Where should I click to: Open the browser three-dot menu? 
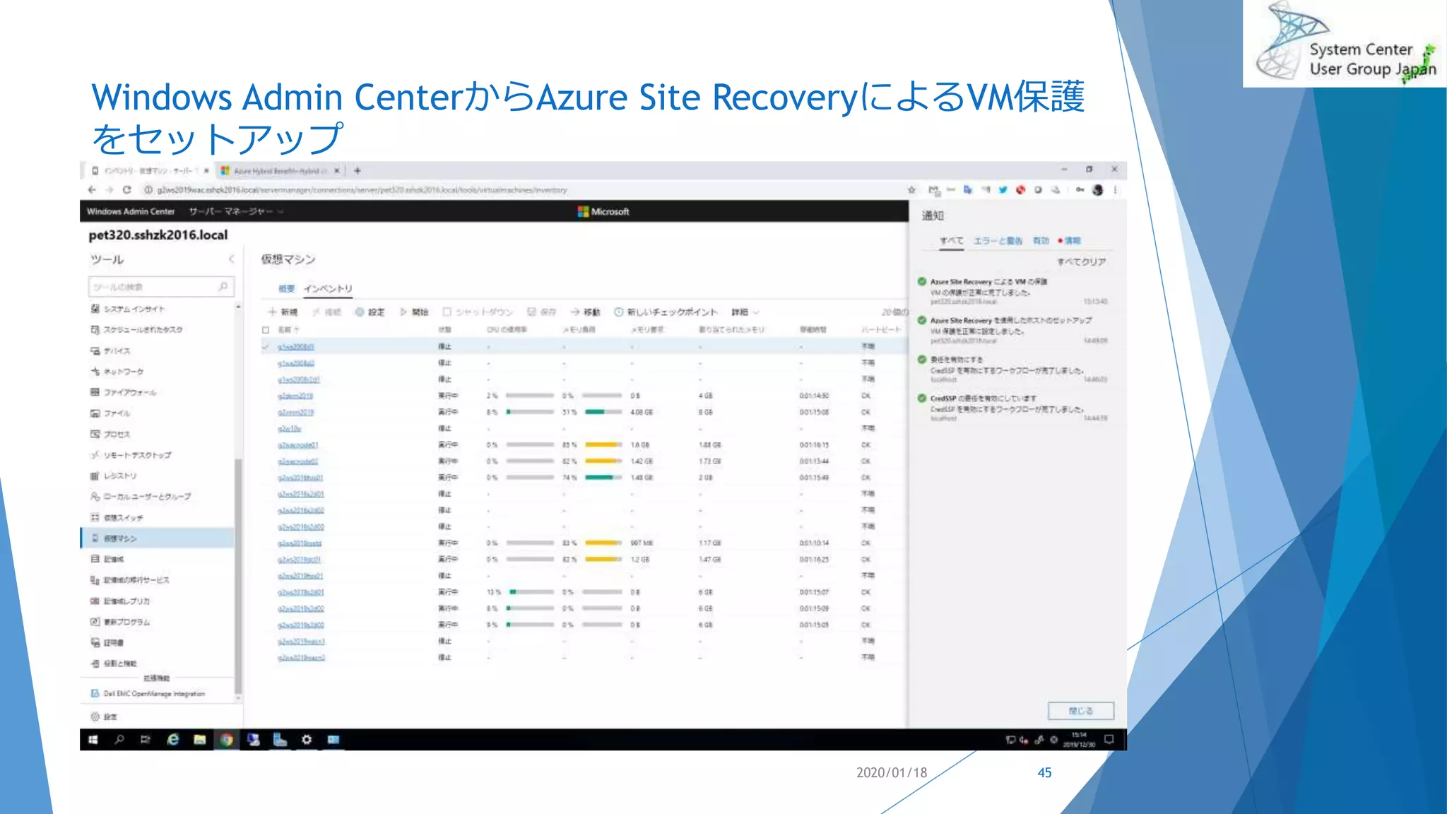point(1115,189)
